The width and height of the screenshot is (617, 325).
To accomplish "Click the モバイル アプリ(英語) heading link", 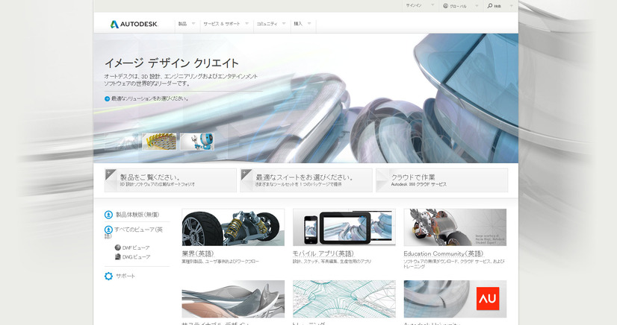I will [x=323, y=253].
